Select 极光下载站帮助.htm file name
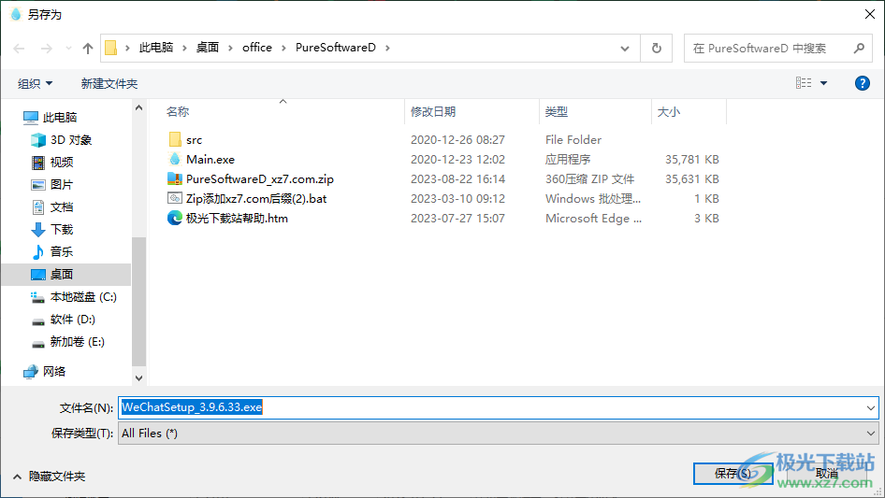 (237, 219)
